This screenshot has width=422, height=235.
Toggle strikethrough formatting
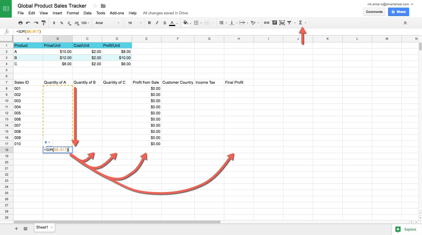(x=164, y=23)
